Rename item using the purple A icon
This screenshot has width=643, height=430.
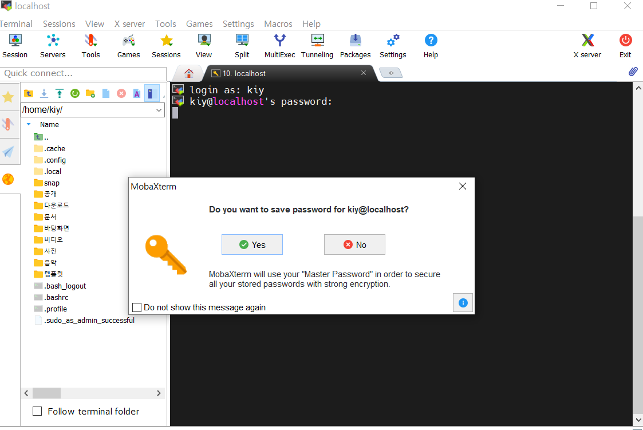[136, 93]
